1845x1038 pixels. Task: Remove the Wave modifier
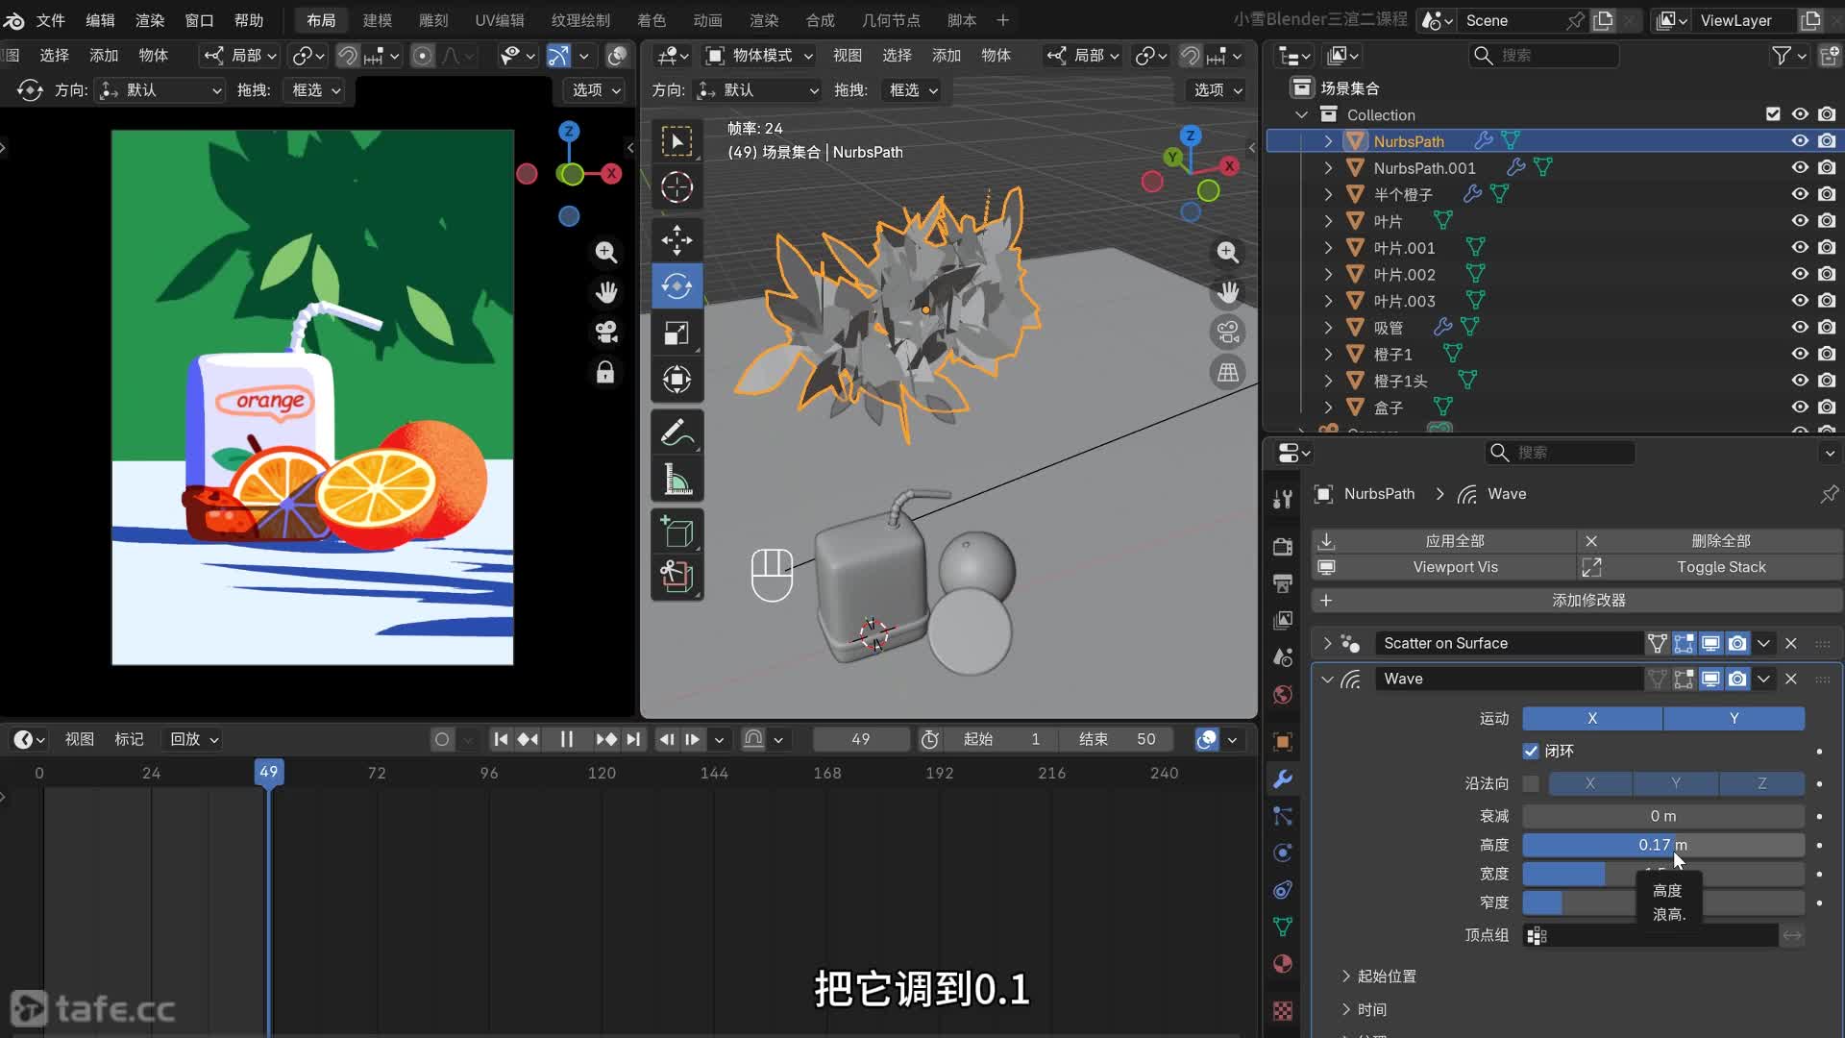coord(1791,679)
